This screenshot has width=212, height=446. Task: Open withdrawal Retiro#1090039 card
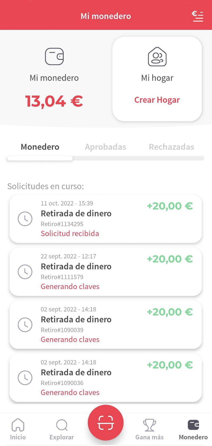[x=106, y=325]
